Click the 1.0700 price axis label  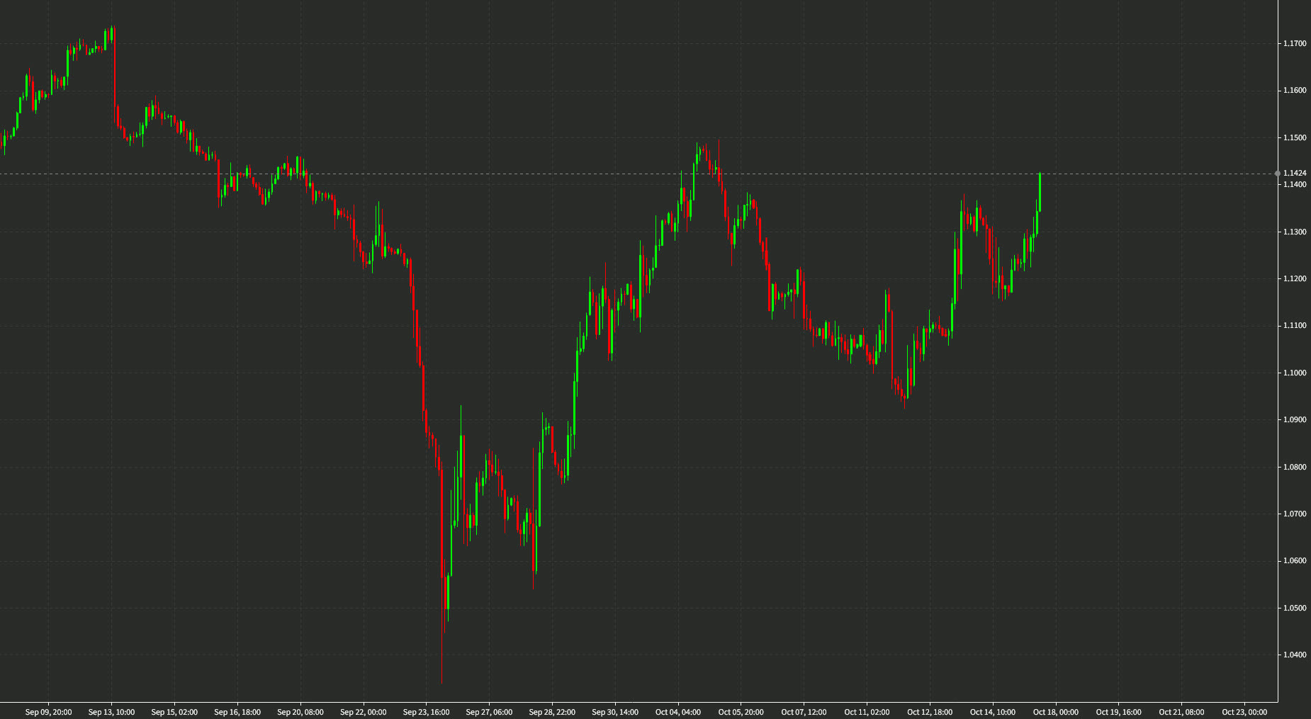tap(1295, 514)
